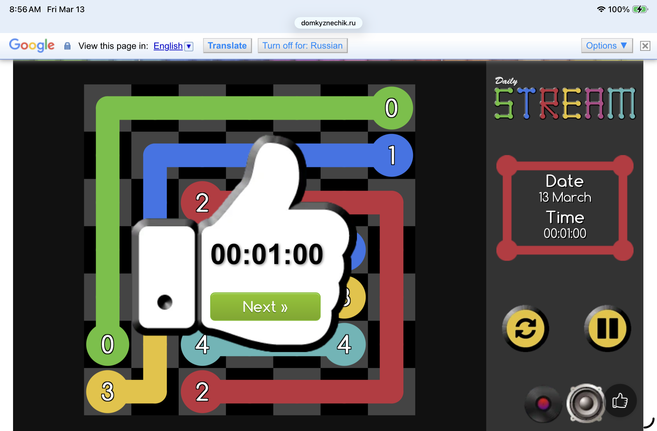The height and width of the screenshot is (431, 657).
Task: Tap the yellow 3 node at bottom left
Action: click(108, 391)
